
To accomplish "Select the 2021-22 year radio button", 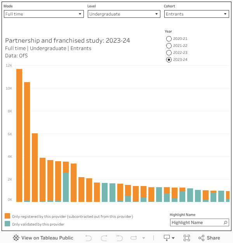I will pos(169,46).
